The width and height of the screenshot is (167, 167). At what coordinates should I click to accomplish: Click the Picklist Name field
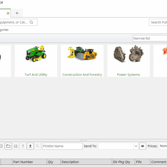(x=62, y=146)
